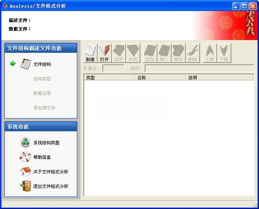Click the 保存 (Save) toolbar button
The height and width of the screenshot is (209, 259).
(x=119, y=53)
